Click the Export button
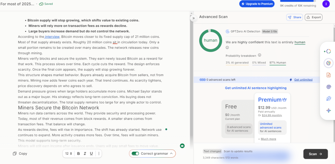Image resolution: width=335 pixels, height=164 pixels. (313, 17)
